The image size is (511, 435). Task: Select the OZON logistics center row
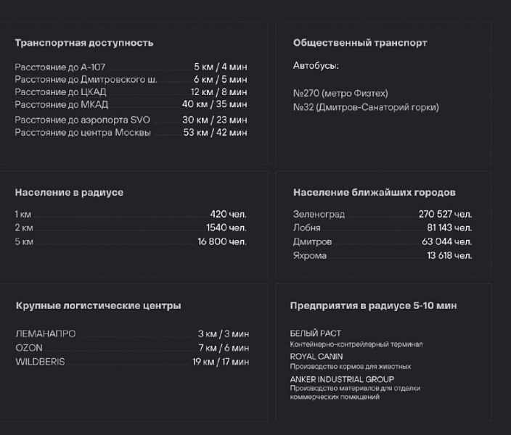[132, 348]
